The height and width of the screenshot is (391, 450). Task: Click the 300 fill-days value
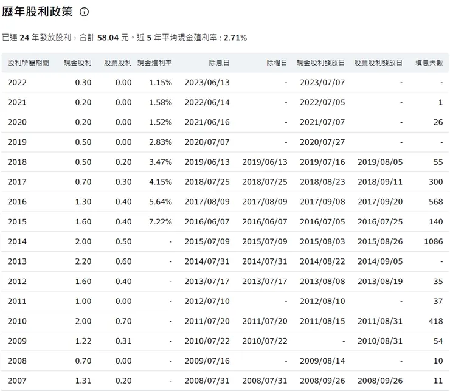pyautogui.click(x=436, y=182)
